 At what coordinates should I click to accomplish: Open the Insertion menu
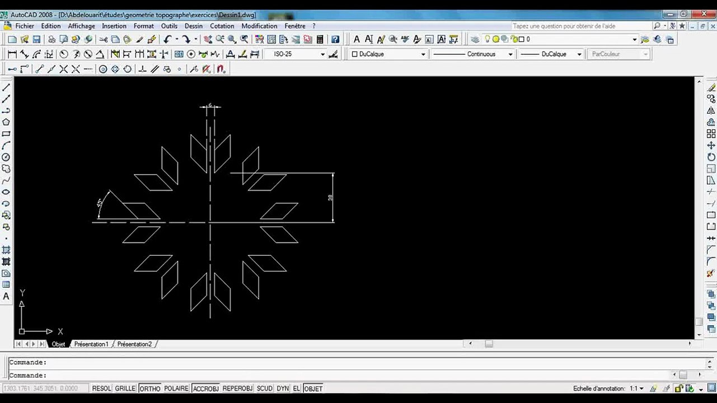click(114, 26)
